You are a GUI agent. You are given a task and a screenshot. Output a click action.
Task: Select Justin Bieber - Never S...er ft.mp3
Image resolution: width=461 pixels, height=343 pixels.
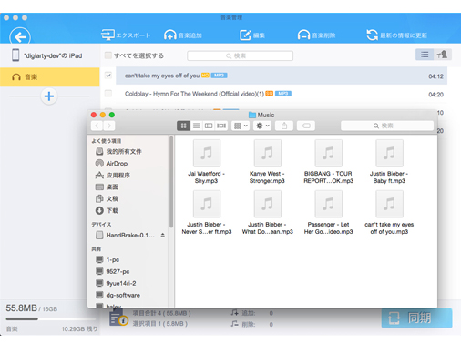tap(207, 213)
